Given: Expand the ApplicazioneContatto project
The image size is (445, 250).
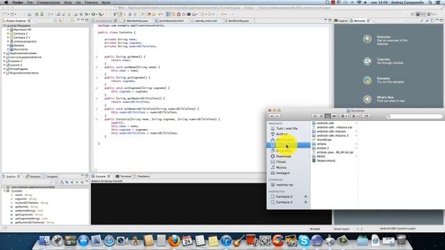Looking at the screenshot, I should pos(4,53).
